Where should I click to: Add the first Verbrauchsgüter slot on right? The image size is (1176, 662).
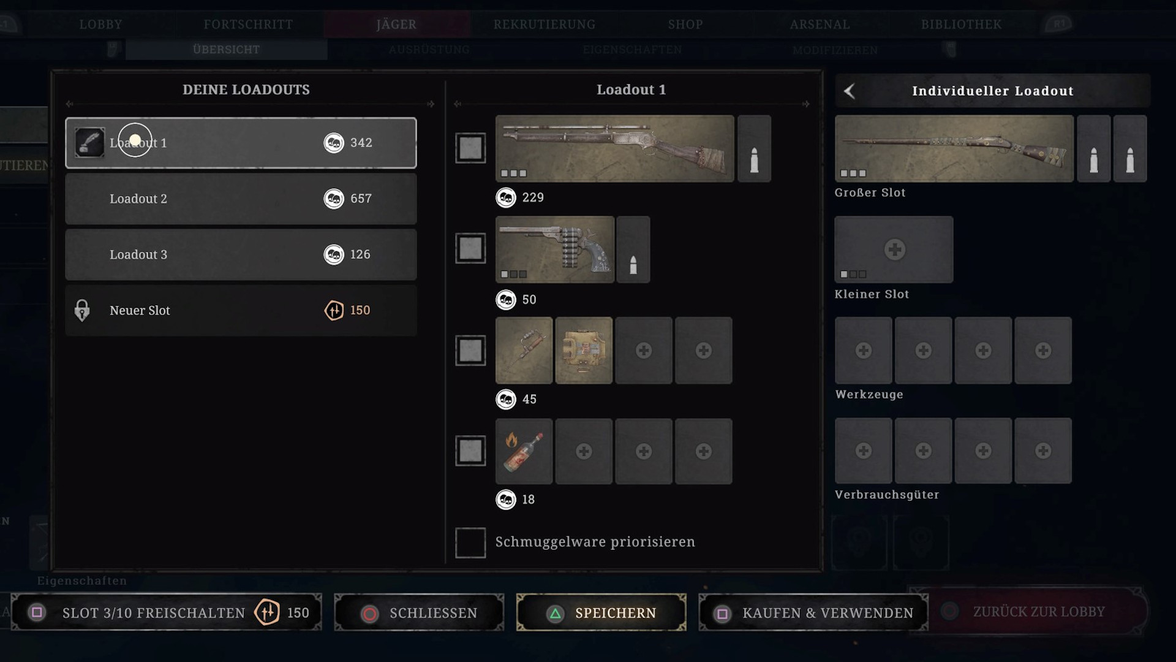pyautogui.click(x=864, y=451)
